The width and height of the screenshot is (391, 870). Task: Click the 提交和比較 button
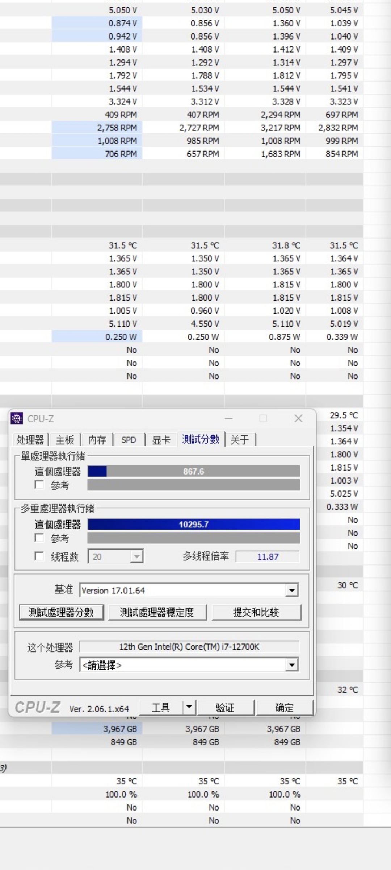[256, 612]
